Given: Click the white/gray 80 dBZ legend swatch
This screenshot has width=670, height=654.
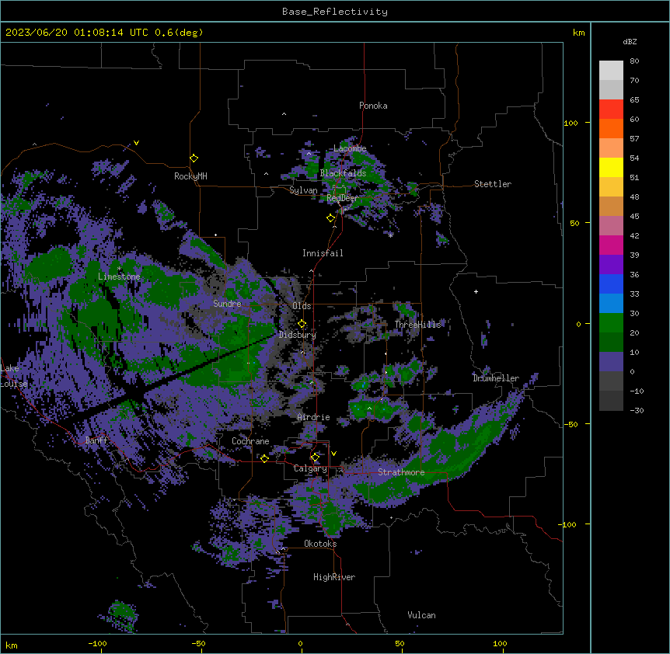Looking at the screenshot, I should [x=611, y=71].
